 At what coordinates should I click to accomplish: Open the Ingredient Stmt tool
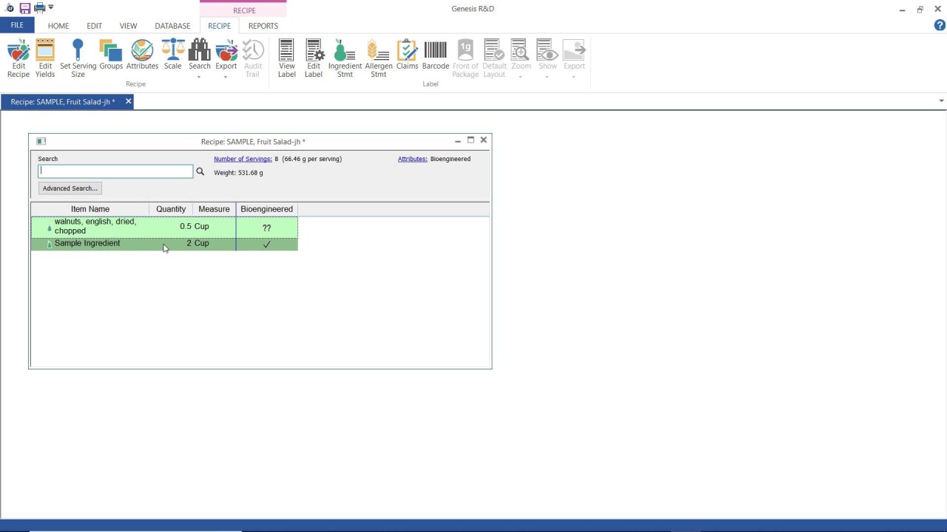[x=345, y=58]
